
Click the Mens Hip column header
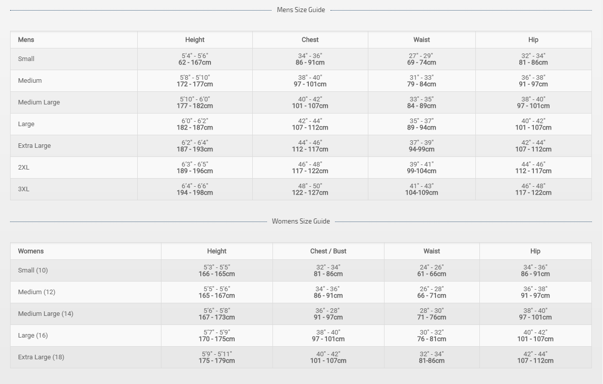click(533, 40)
